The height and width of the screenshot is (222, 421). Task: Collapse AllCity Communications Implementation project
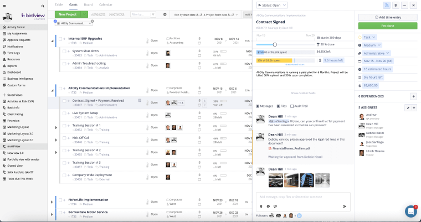click(53, 90)
